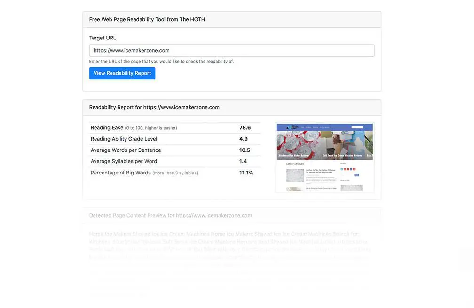
Task: Click the email field beside the subscribe button
Action: click(x=342, y=175)
